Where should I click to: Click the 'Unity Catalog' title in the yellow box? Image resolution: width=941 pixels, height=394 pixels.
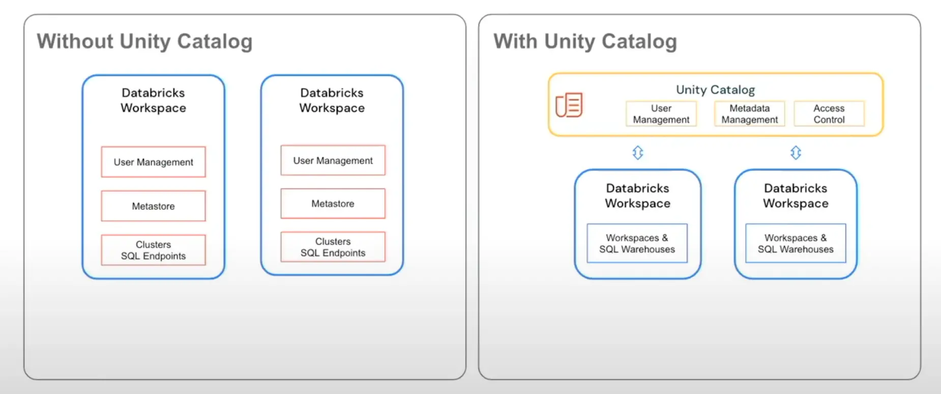click(715, 90)
